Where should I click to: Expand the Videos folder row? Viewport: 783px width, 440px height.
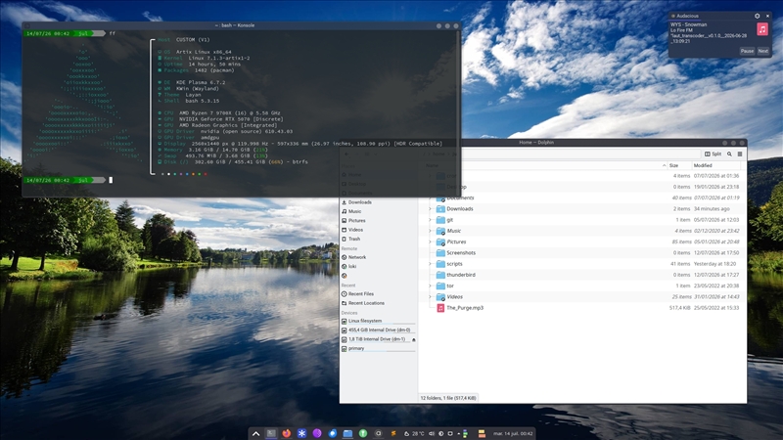point(430,297)
